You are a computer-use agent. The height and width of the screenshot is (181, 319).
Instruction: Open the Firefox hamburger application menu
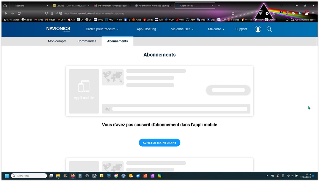point(313,13)
